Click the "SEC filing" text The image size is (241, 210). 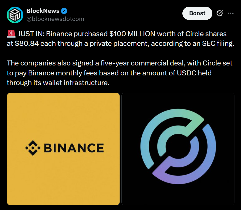pyautogui.click(x=218, y=44)
